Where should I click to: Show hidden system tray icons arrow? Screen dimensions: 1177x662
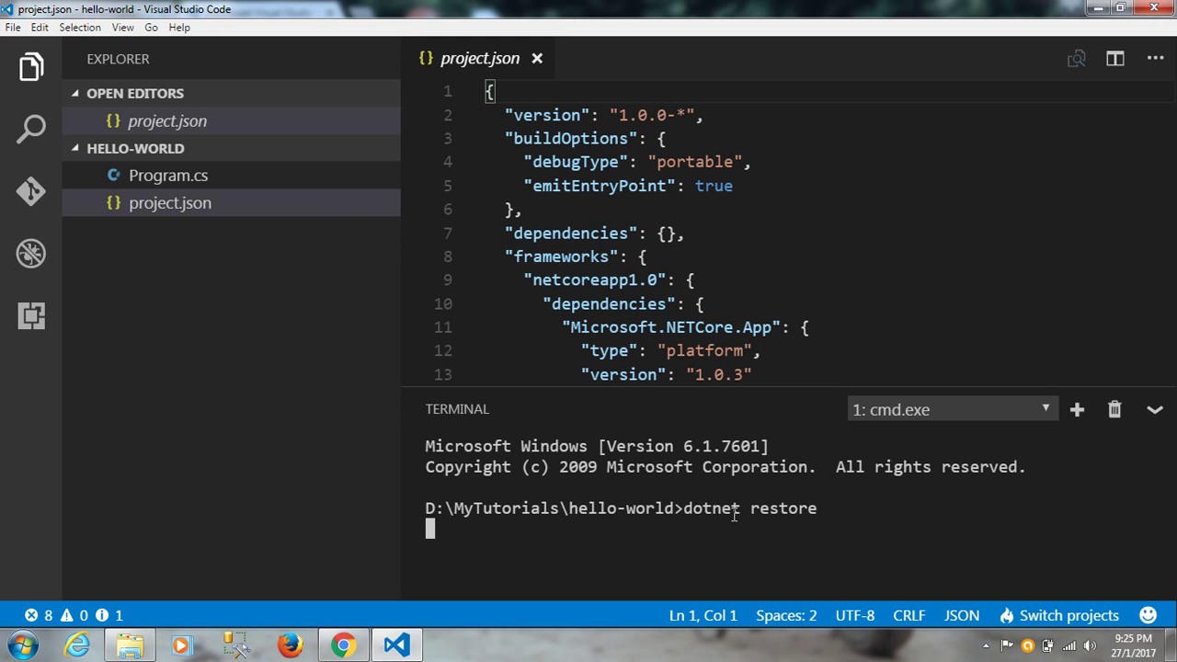click(986, 645)
